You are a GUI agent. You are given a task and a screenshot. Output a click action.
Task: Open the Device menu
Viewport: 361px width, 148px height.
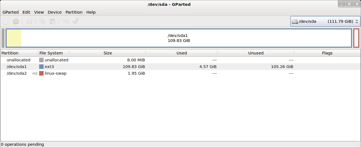[x=55, y=12]
